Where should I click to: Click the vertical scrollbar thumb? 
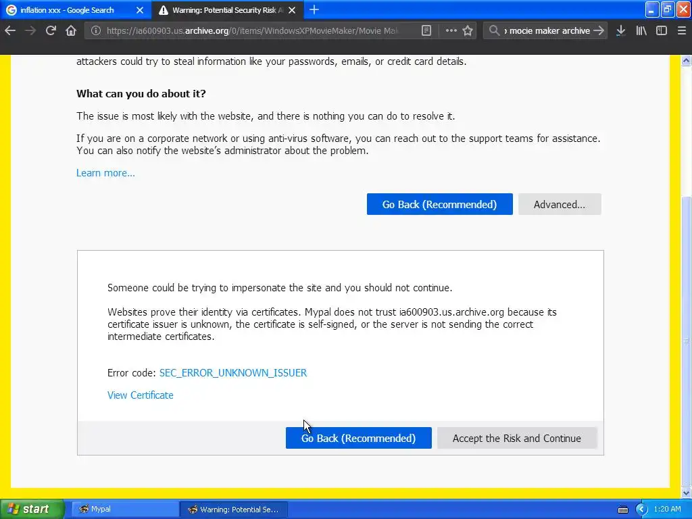click(x=686, y=340)
